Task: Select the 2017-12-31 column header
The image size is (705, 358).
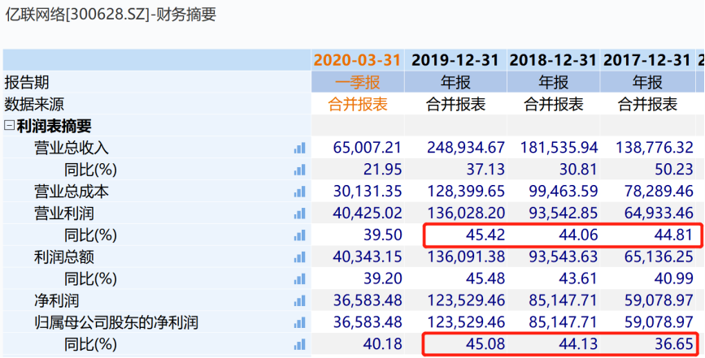Action: [x=647, y=60]
